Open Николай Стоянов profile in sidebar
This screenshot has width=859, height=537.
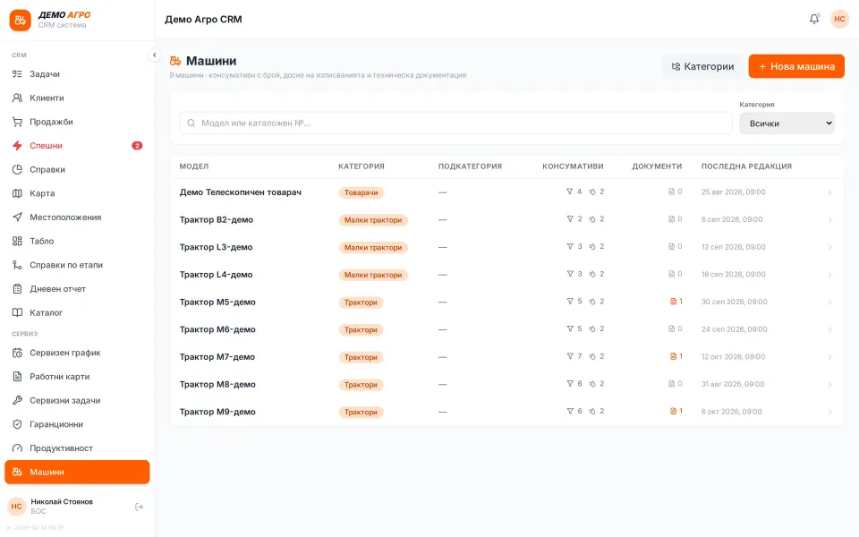(62, 507)
